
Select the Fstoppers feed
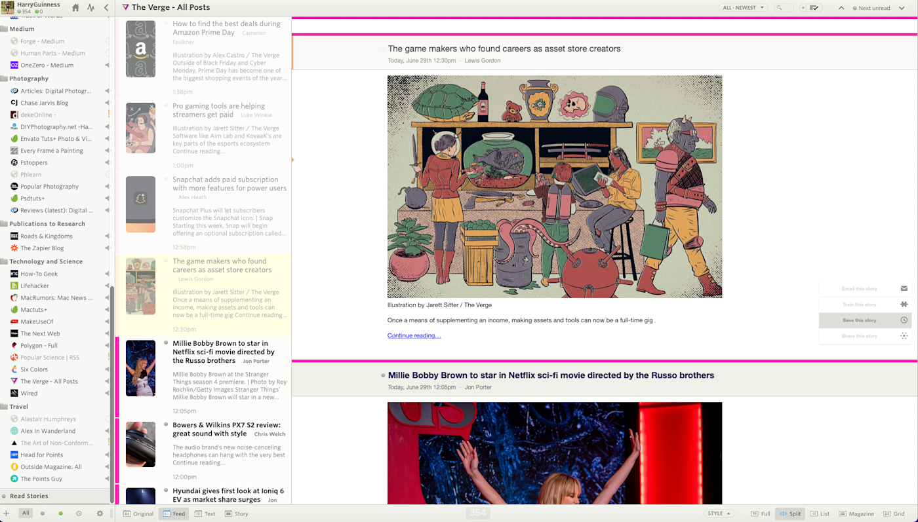[56, 162]
